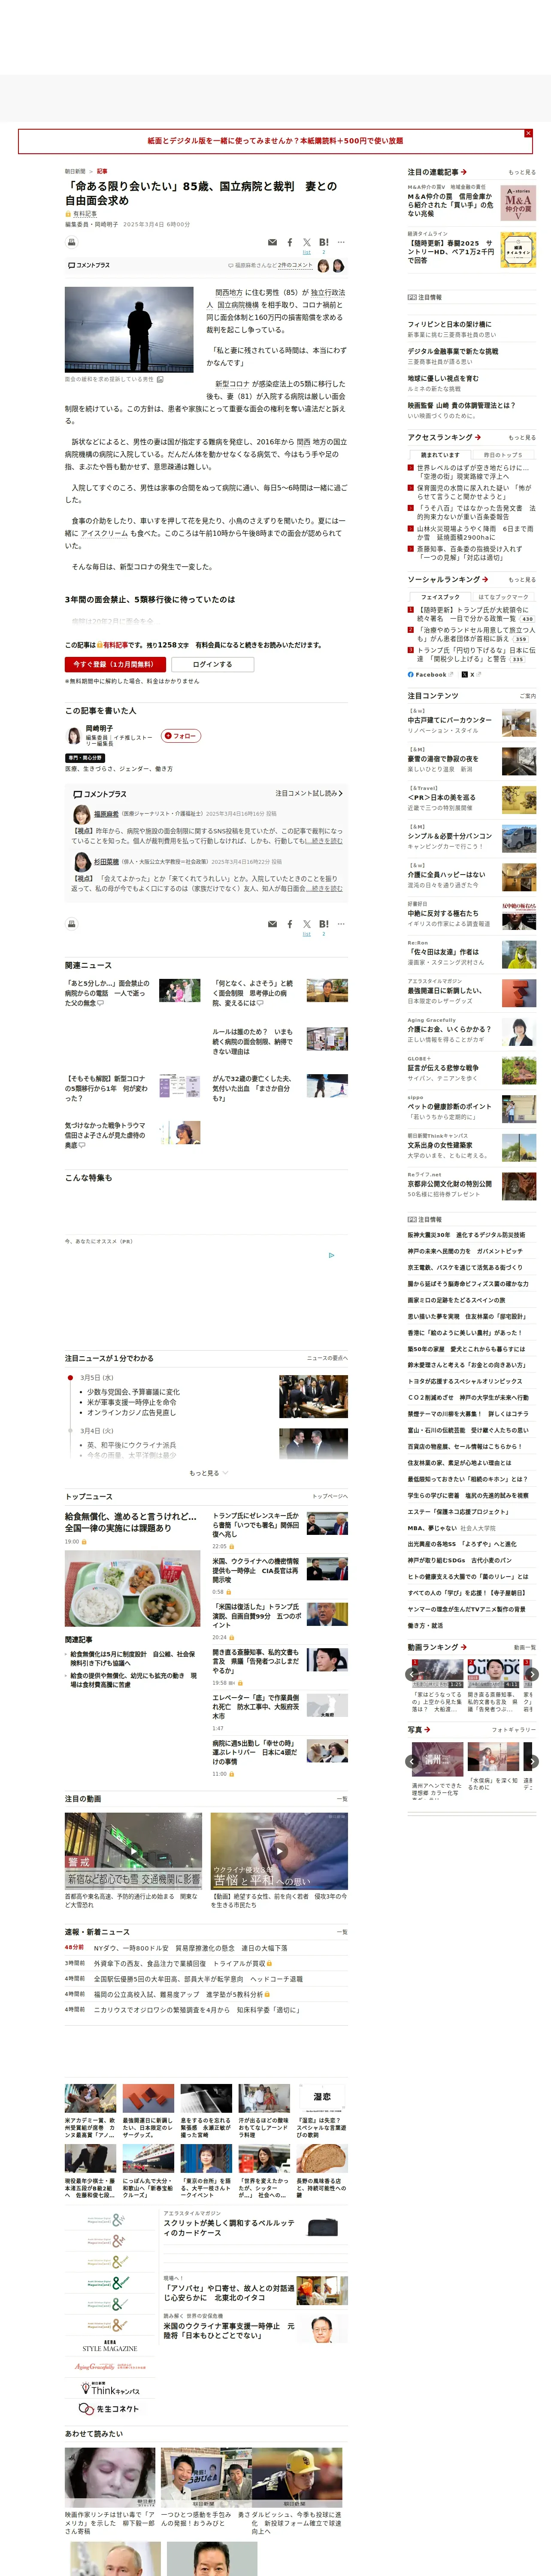The height and width of the screenshot is (2576, 551).
Task: Select フェイスブック tab in social ranking
Action: coord(440,597)
